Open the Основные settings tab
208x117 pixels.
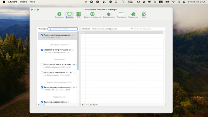pos(59,15)
